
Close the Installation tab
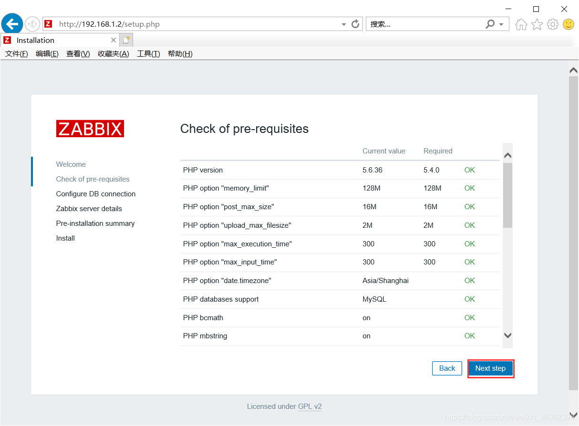[113, 40]
